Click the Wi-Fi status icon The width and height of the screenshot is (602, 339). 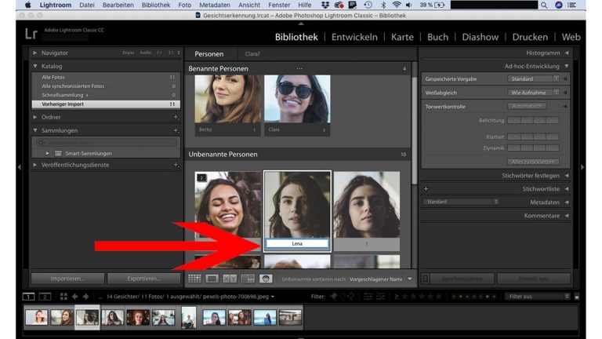[396, 5]
